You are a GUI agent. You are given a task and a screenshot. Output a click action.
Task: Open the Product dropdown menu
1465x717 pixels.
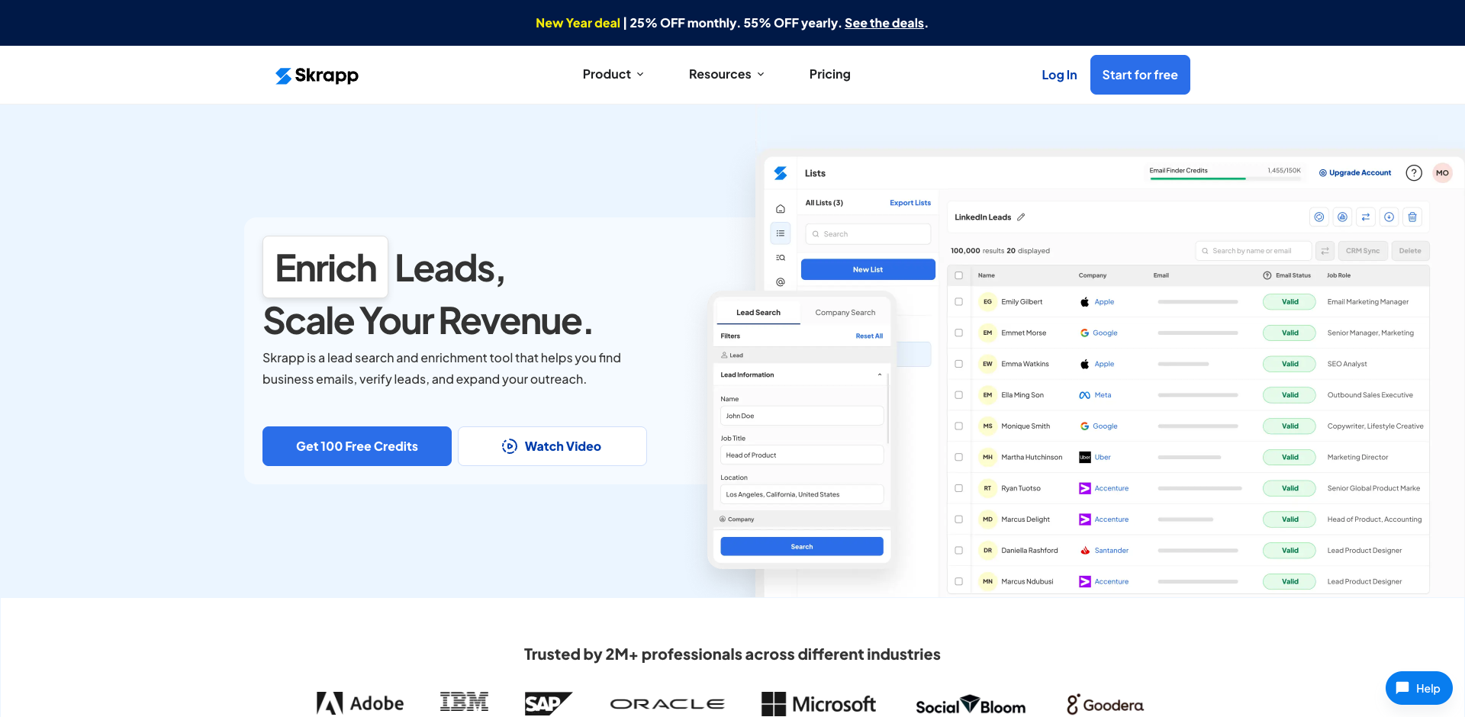(613, 74)
